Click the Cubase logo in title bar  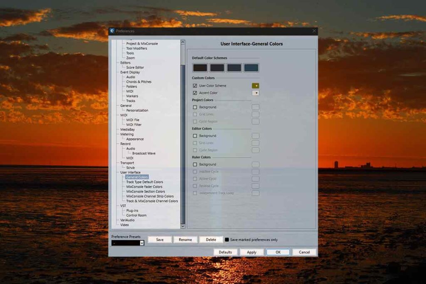point(112,31)
